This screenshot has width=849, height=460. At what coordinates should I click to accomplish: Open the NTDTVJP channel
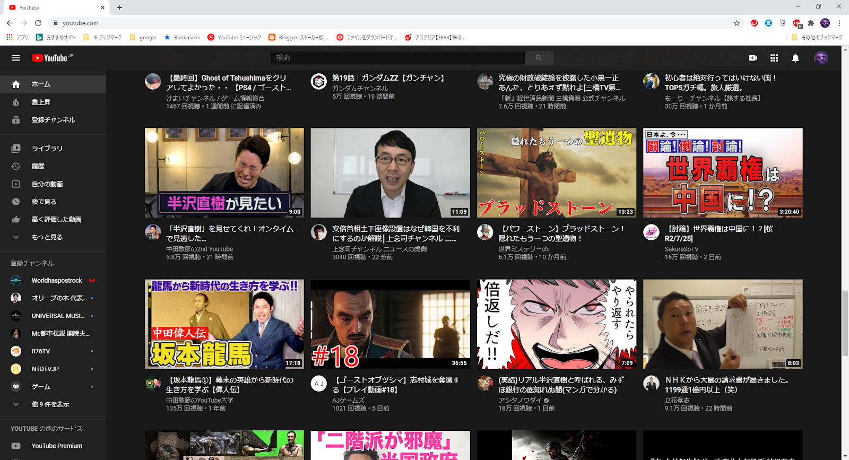click(53, 369)
